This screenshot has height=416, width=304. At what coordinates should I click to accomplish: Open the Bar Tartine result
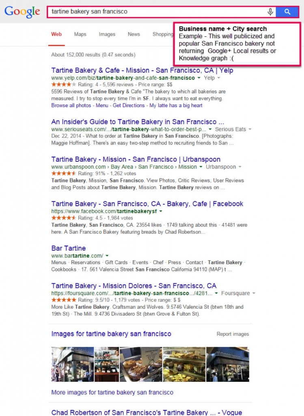tap(69, 248)
